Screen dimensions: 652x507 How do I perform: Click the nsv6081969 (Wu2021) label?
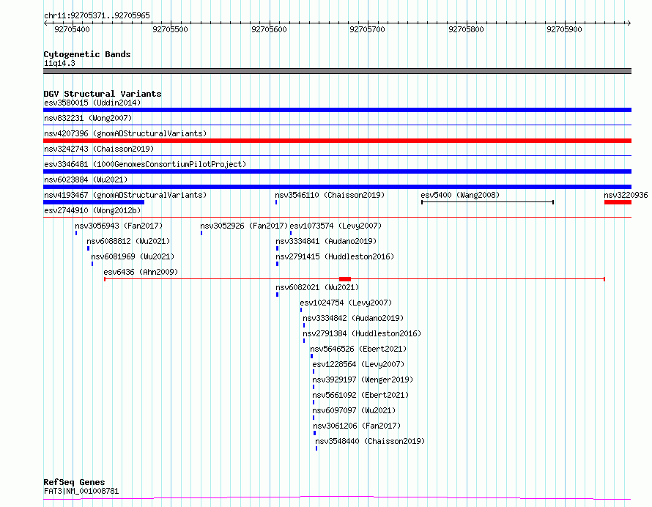click(x=133, y=256)
